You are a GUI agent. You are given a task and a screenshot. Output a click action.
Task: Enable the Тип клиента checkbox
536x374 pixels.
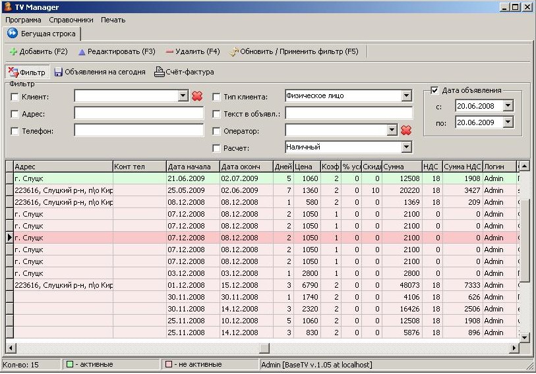(x=216, y=97)
